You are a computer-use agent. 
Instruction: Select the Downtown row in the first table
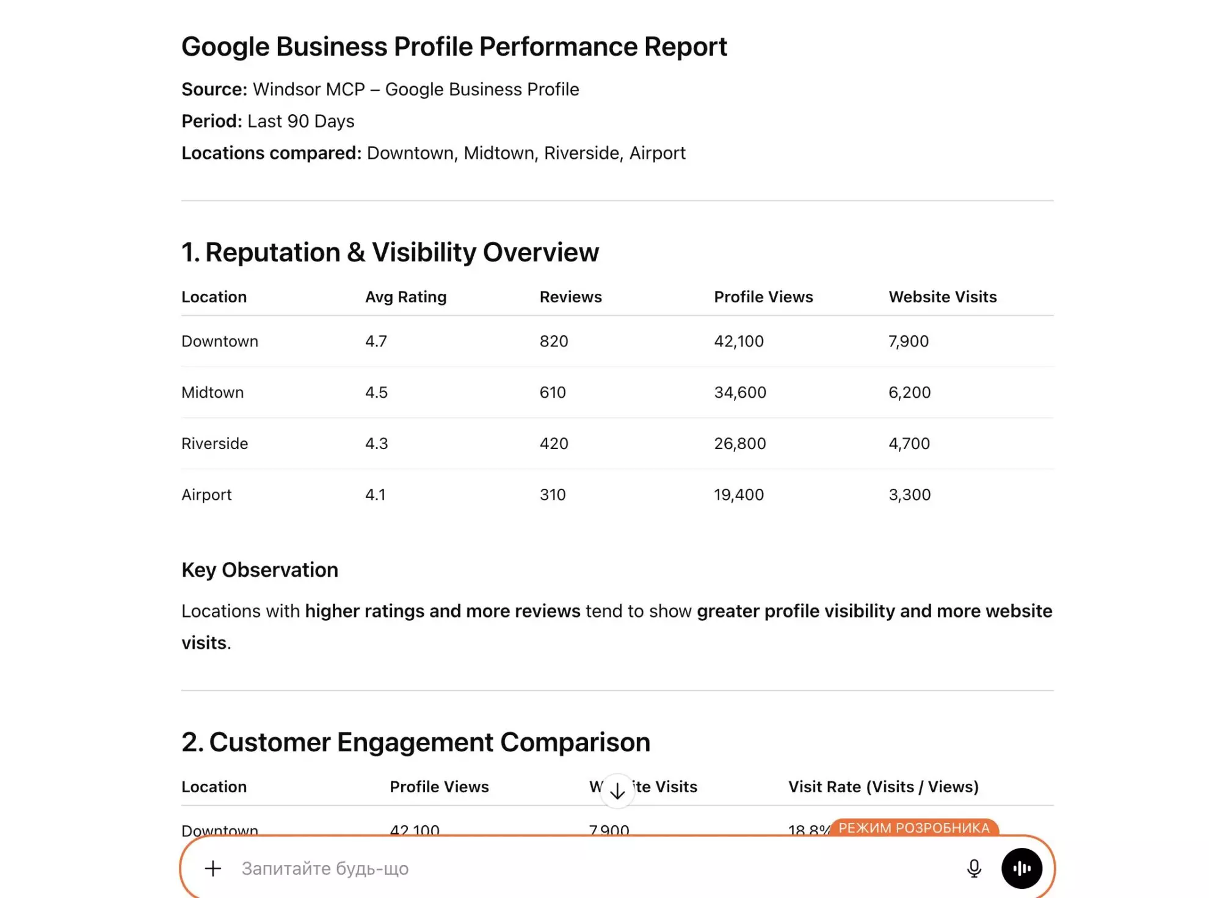220,341
